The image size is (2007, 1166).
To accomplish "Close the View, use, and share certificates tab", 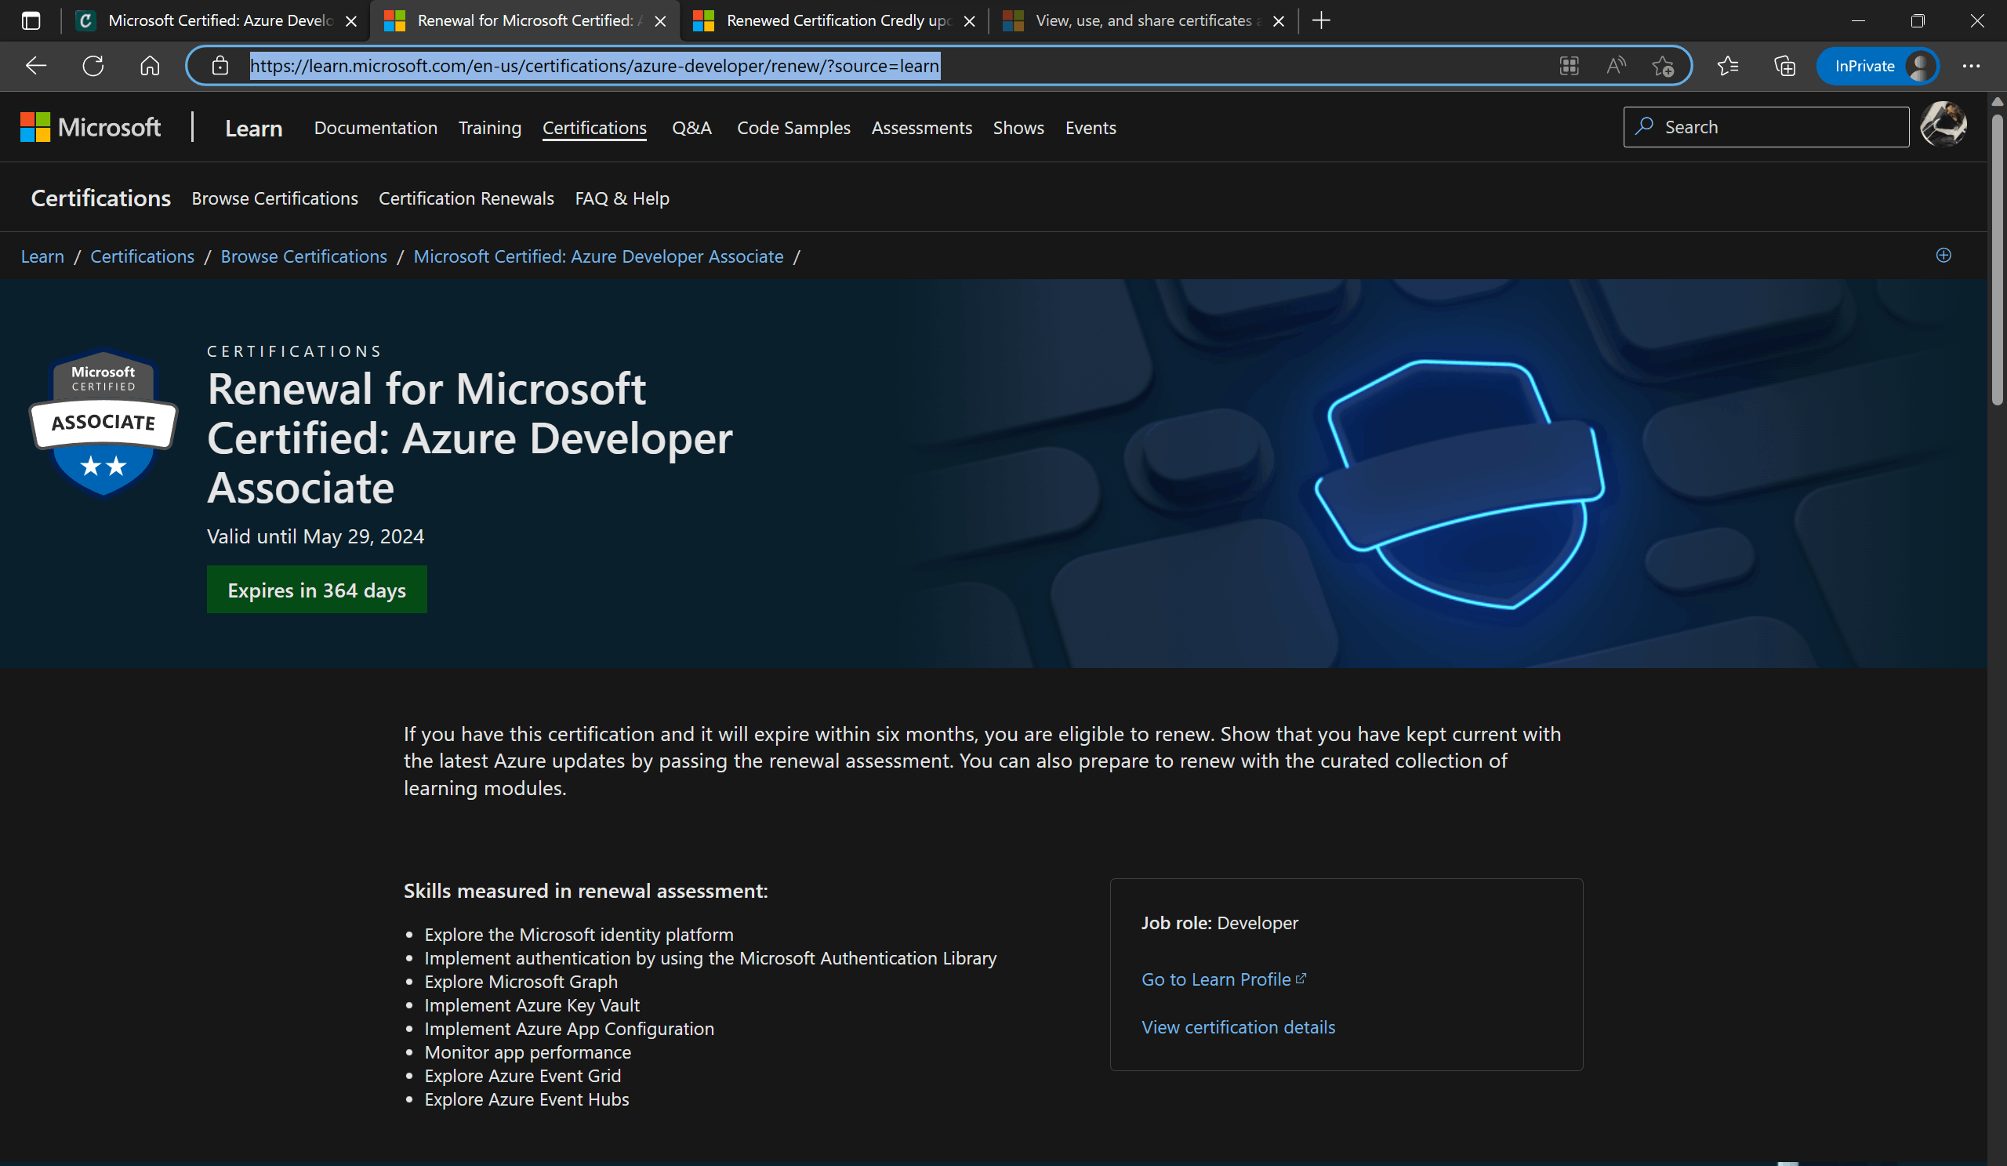I will tap(1278, 21).
